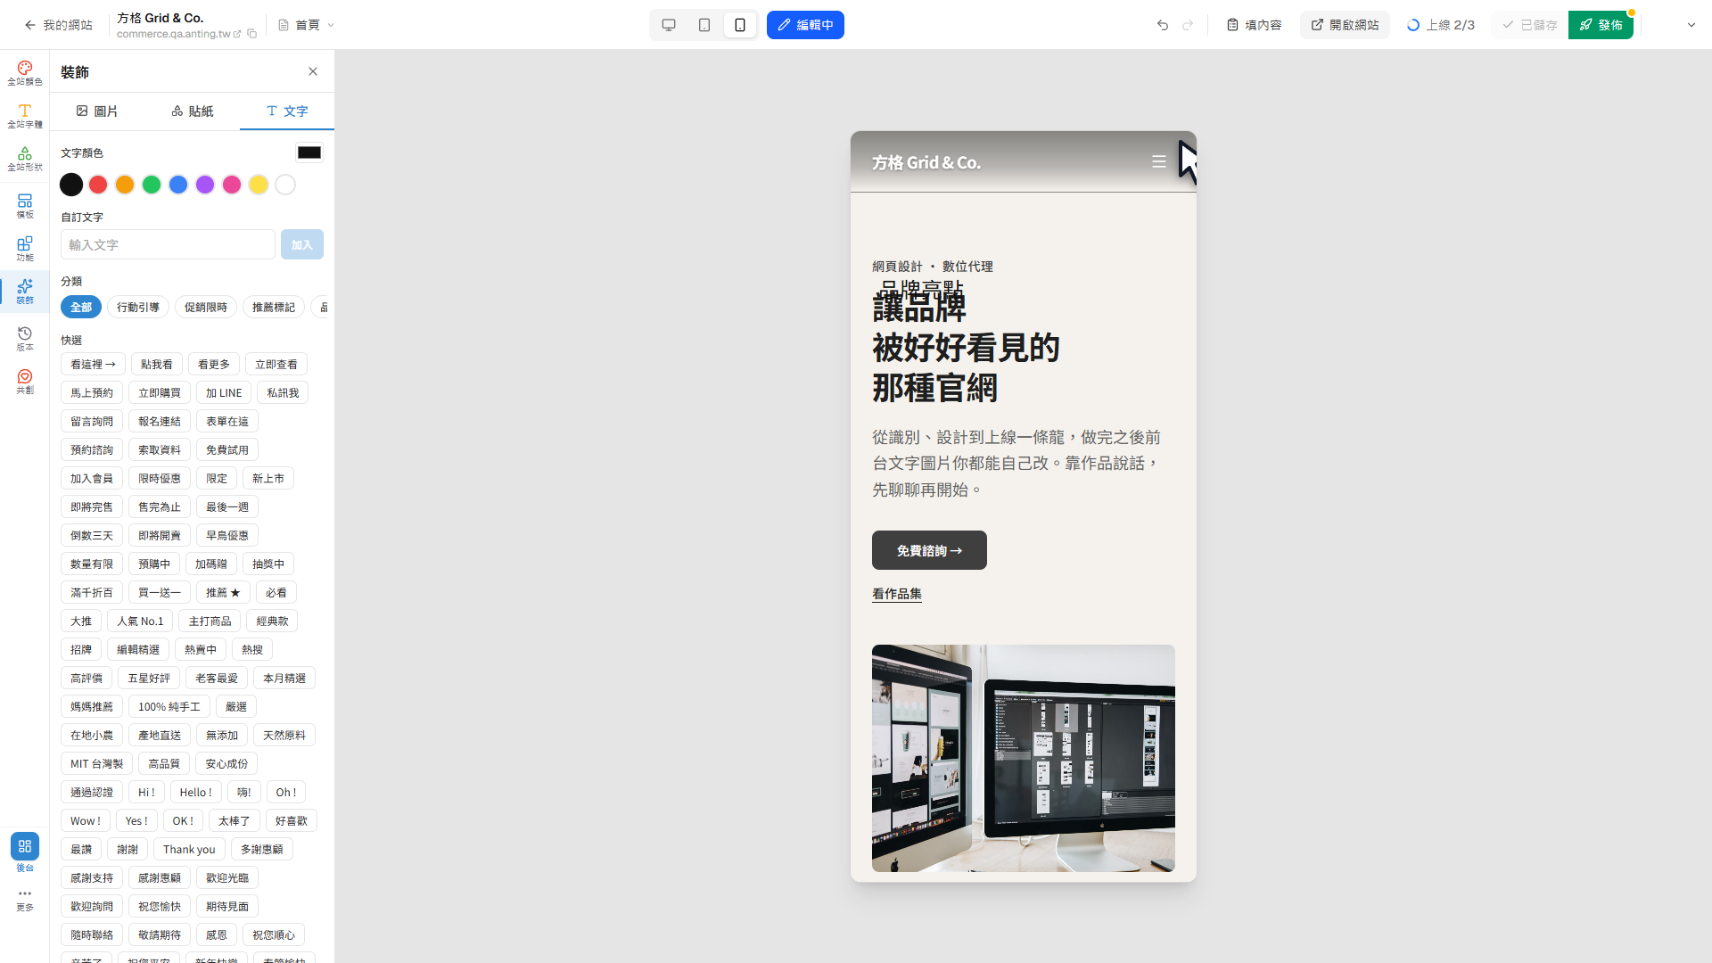Switch to the 貼紙 tab
Screen dimensions: 1712x963
pyautogui.click(x=193, y=111)
